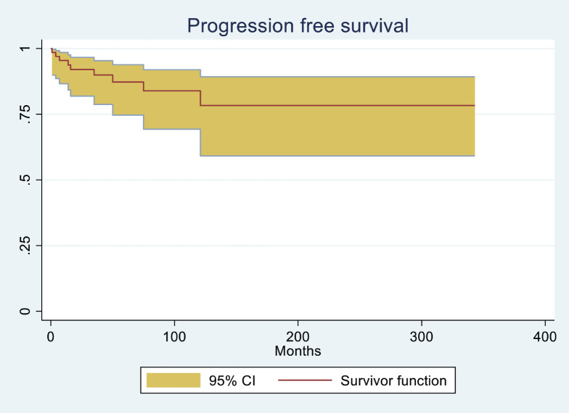Select the '95% CI' legend label
569x413 pixels.
point(232,381)
